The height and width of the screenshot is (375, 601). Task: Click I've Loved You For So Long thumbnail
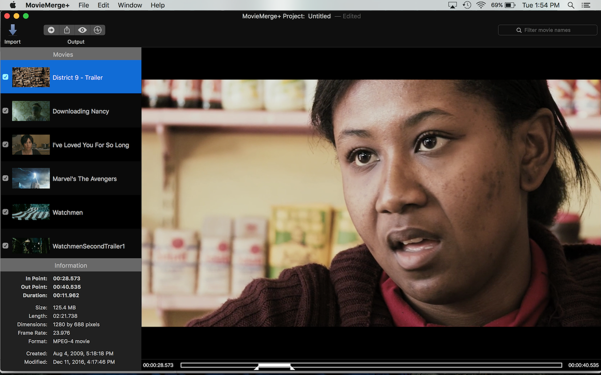coord(31,145)
